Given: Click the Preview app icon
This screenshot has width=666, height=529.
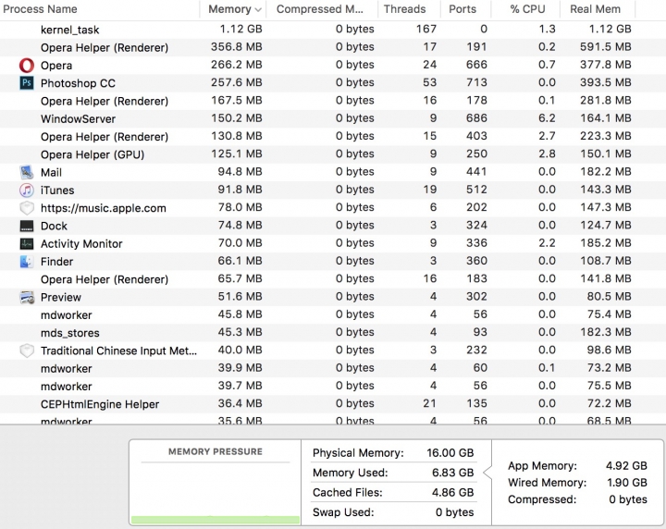Looking at the screenshot, I should [x=27, y=297].
